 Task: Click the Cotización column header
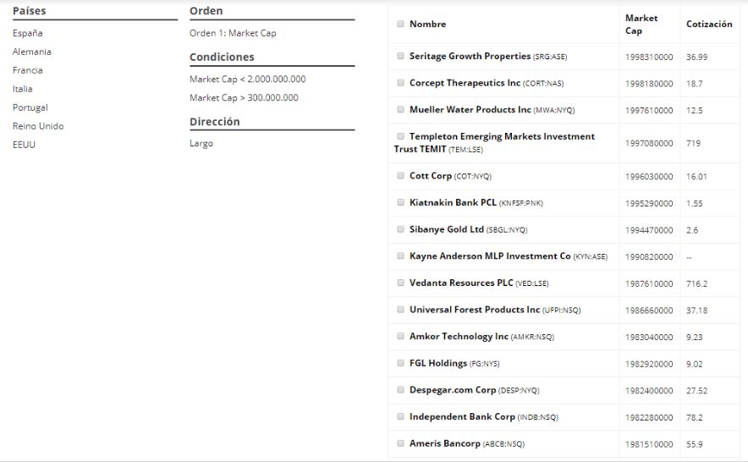point(709,25)
